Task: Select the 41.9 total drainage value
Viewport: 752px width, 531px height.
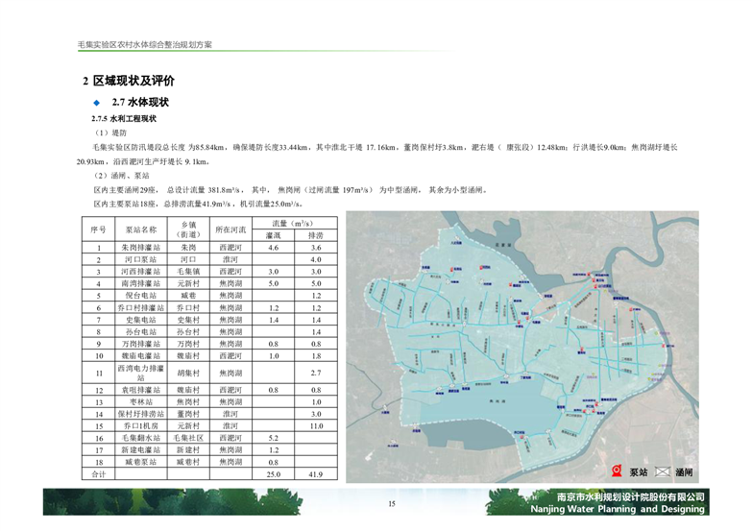Action: coord(316,474)
